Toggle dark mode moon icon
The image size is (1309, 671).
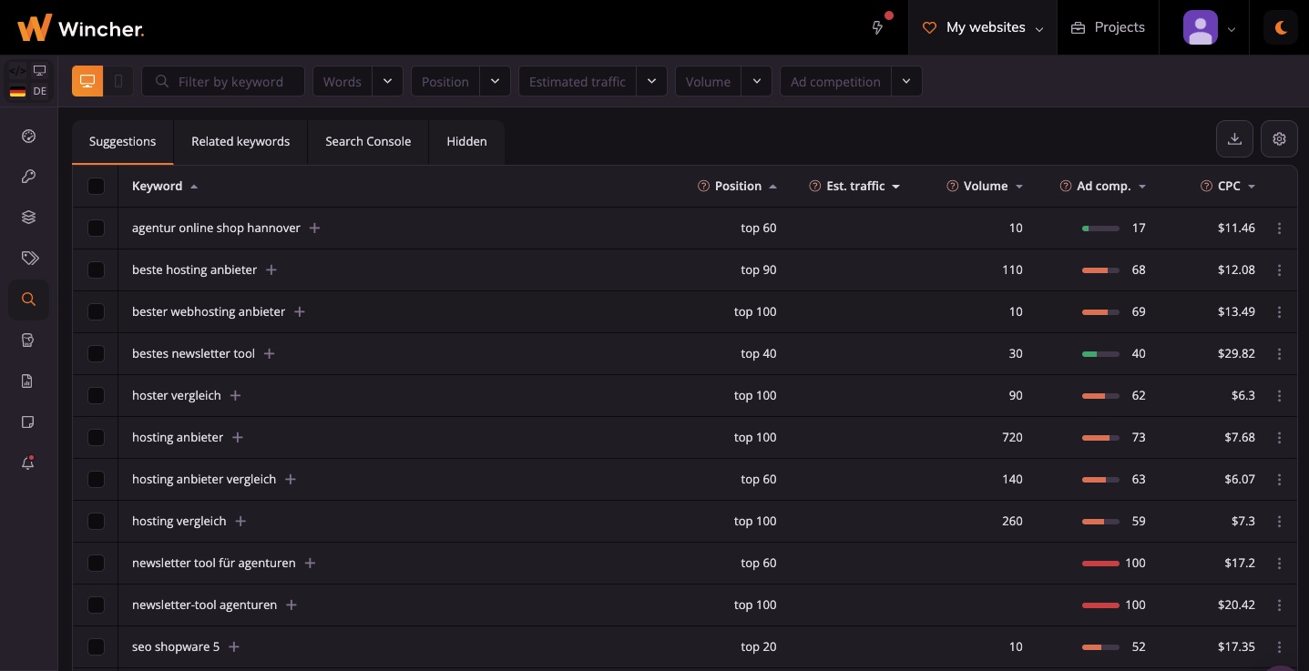pos(1281,27)
